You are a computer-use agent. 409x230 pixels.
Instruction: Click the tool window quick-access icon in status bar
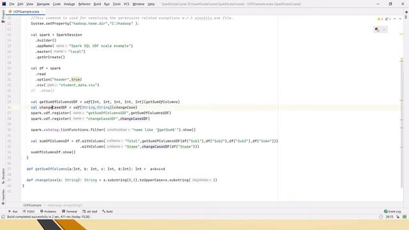pos(3,217)
